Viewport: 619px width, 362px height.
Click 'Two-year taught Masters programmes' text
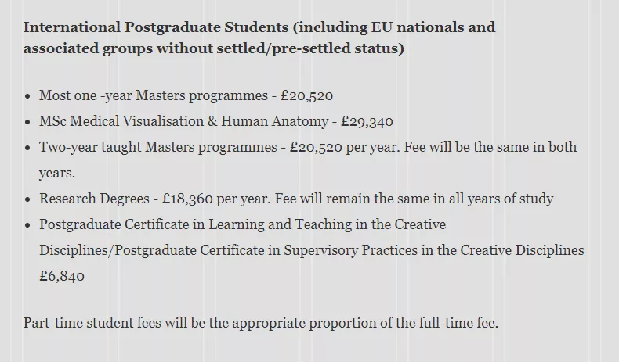(x=158, y=147)
